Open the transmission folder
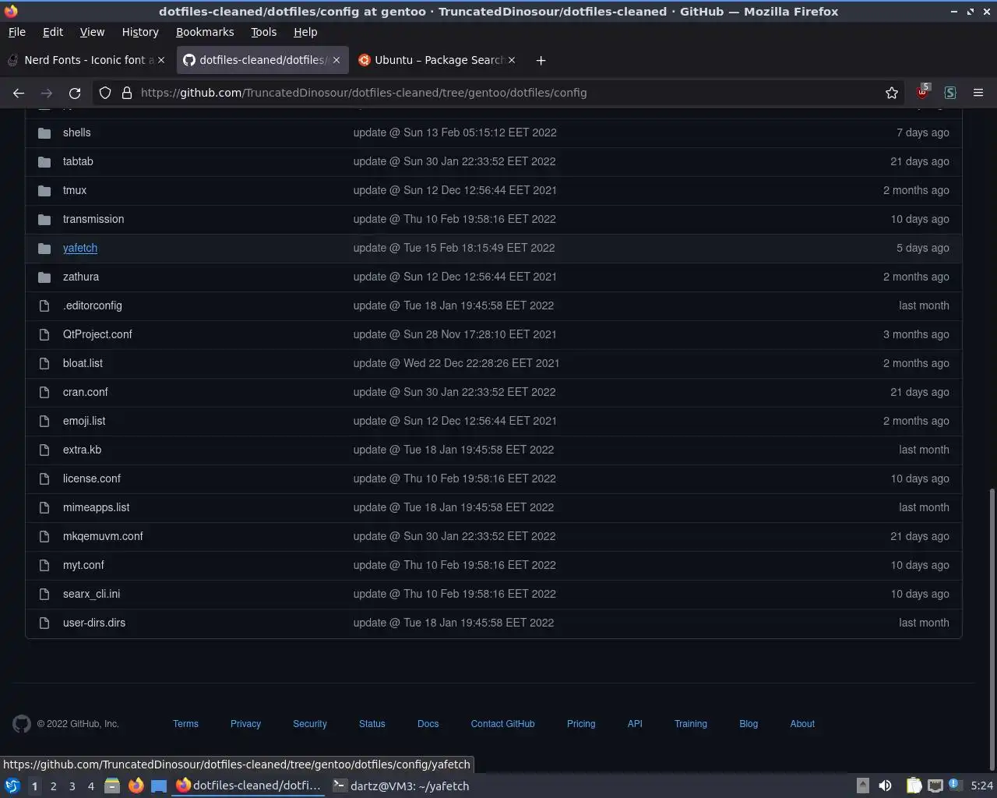Viewport: 997px width, 798px height. [x=93, y=219]
